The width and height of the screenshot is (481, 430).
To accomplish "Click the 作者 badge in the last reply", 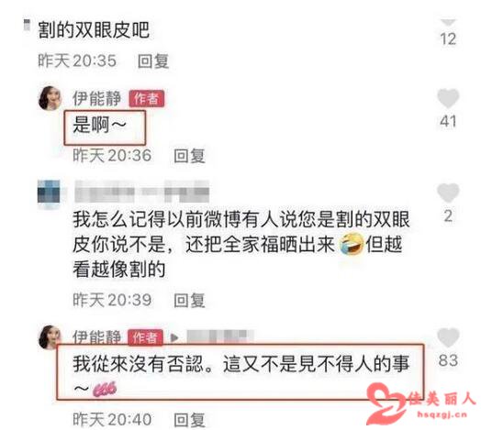I will click(x=145, y=337).
